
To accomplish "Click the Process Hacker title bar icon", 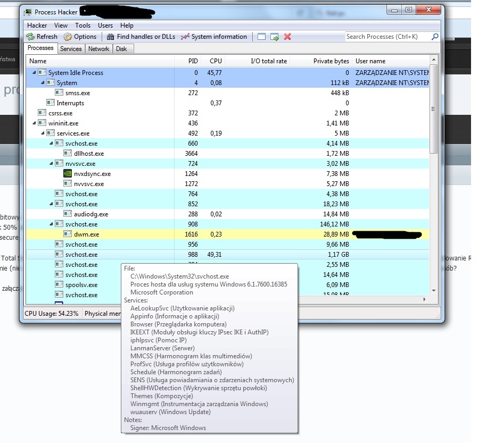I will tap(28, 12).
